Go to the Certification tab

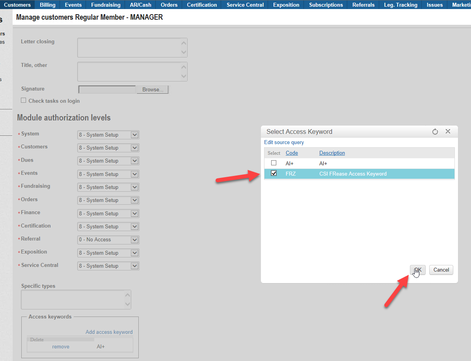[x=202, y=5]
